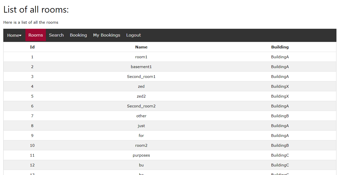
Task: Select the Rooms nav tab
Action: pyautogui.click(x=36, y=35)
